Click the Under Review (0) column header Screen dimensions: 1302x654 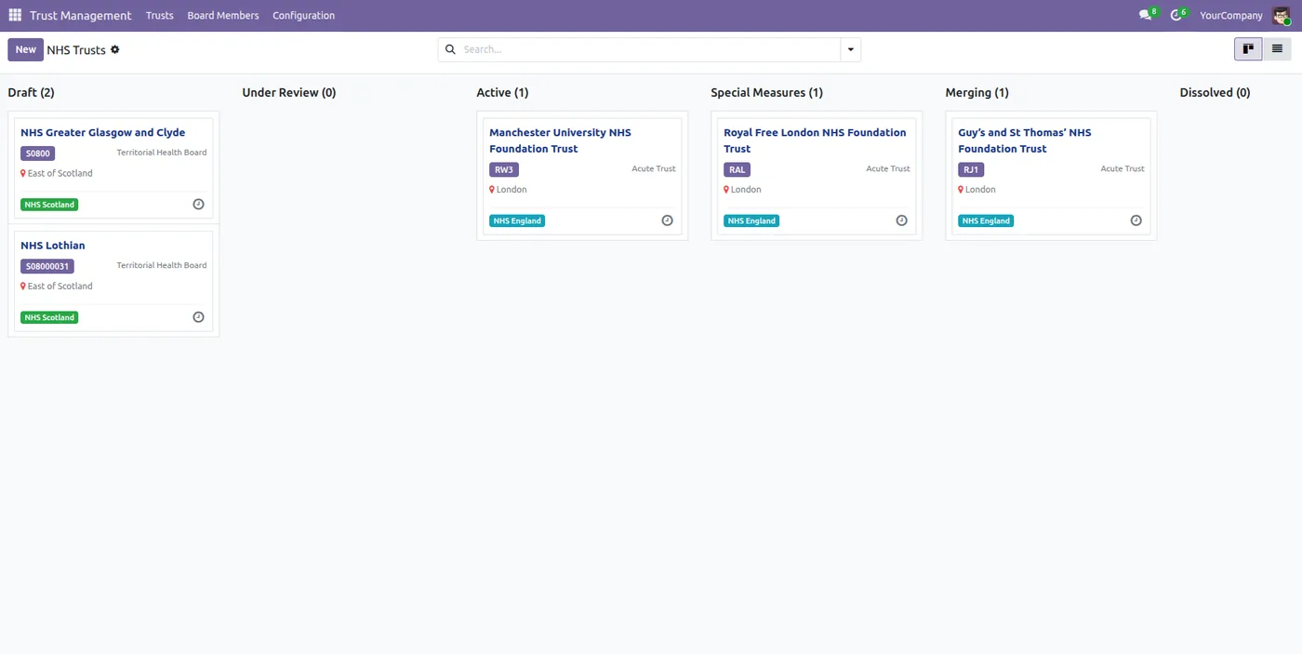pos(289,92)
